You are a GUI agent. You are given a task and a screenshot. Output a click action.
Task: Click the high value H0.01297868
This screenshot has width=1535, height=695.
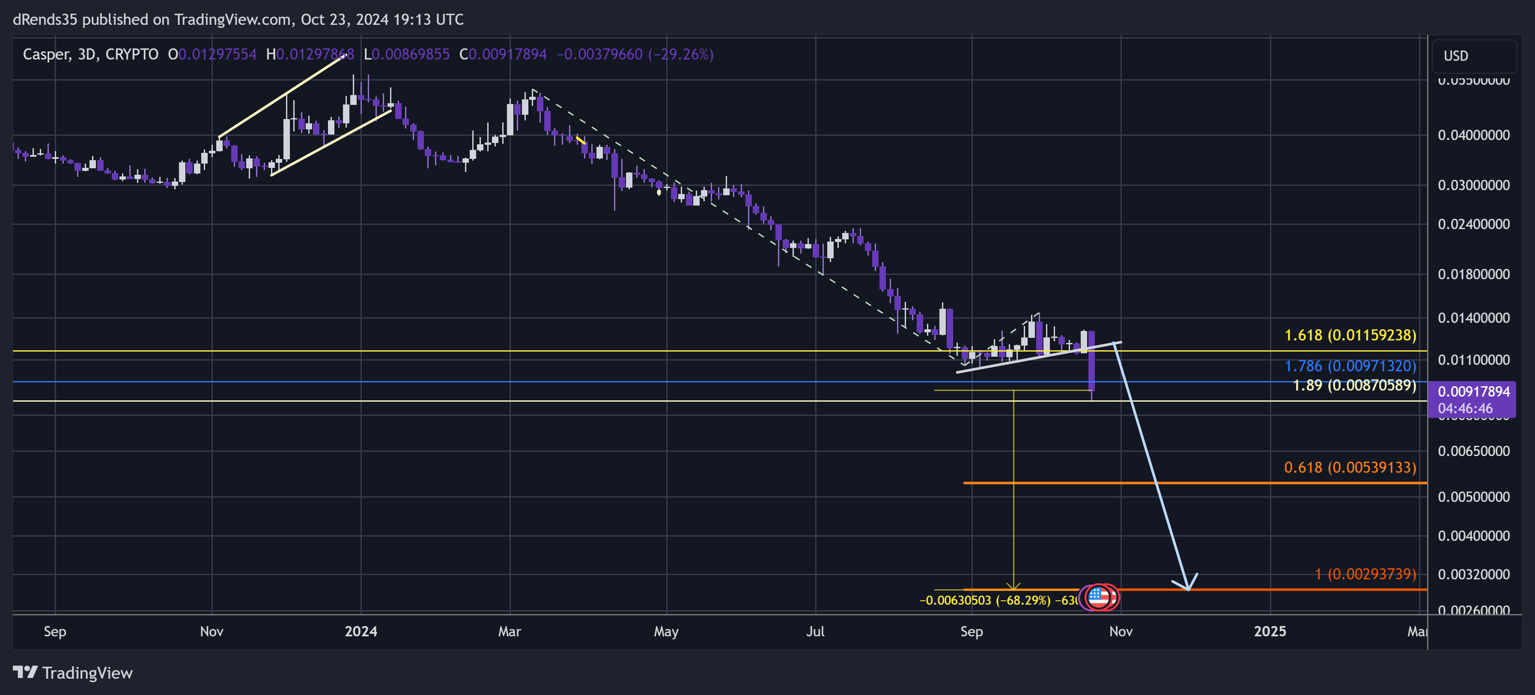pos(310,54)
